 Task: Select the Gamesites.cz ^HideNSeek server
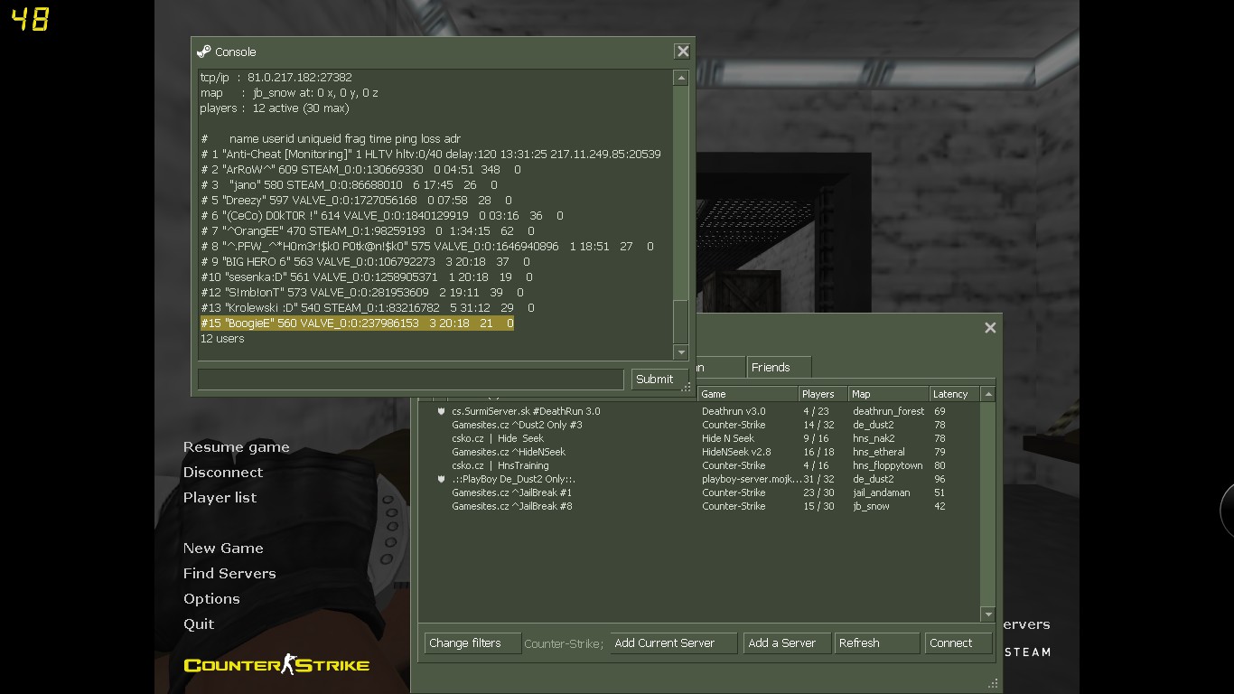(x=699, y=452)
